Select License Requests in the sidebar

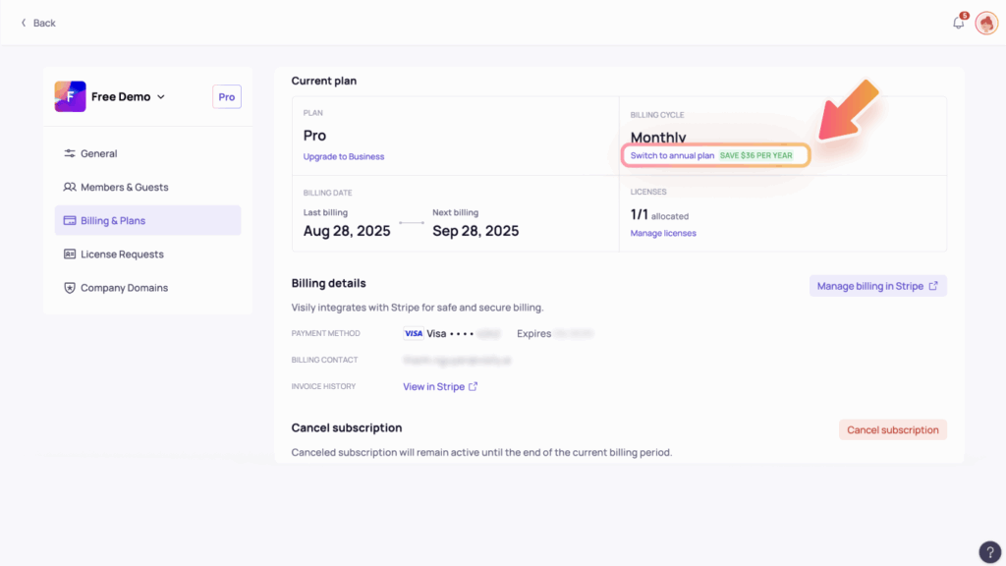coord(122,255)
